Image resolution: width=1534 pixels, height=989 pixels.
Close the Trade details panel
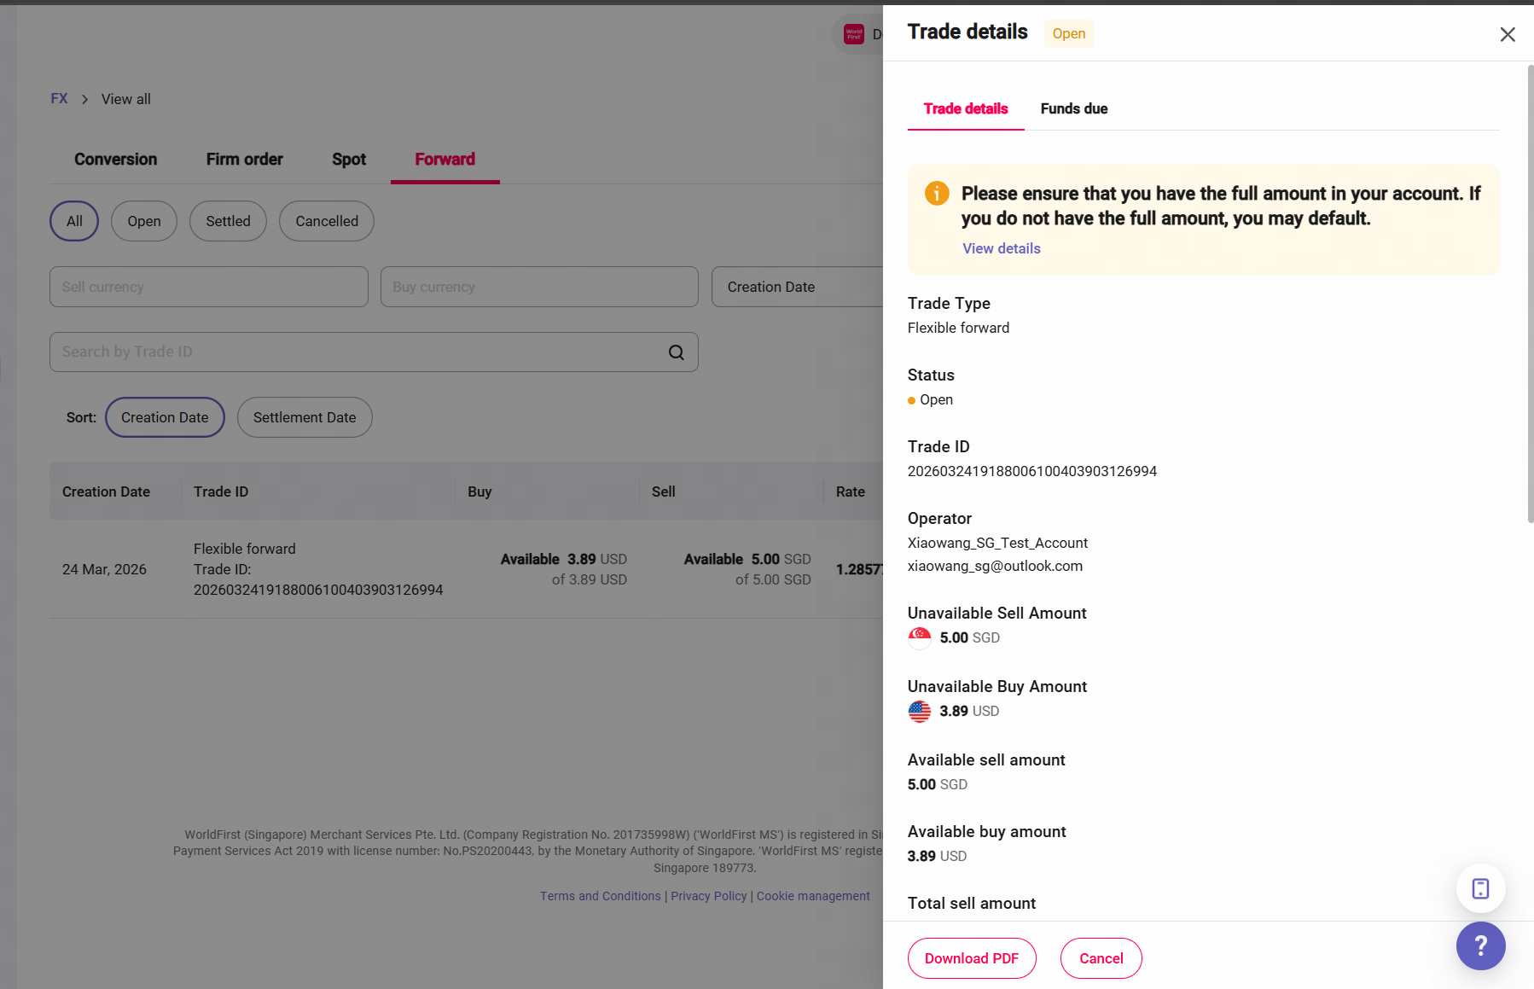1508,34
